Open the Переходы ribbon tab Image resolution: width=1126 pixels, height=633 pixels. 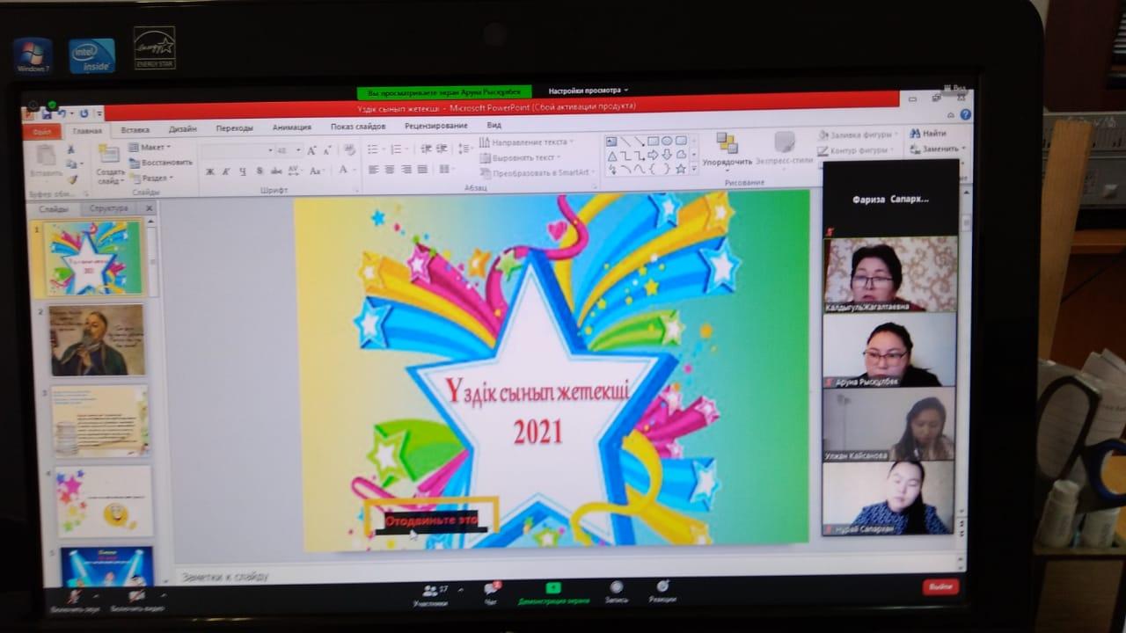234,127
